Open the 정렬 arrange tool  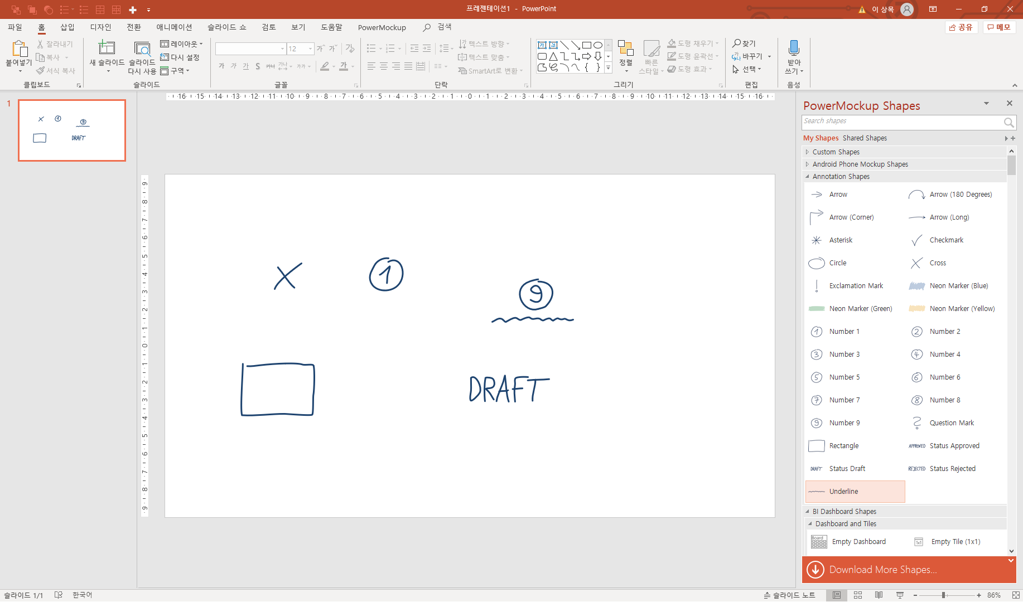click(626, 56)
